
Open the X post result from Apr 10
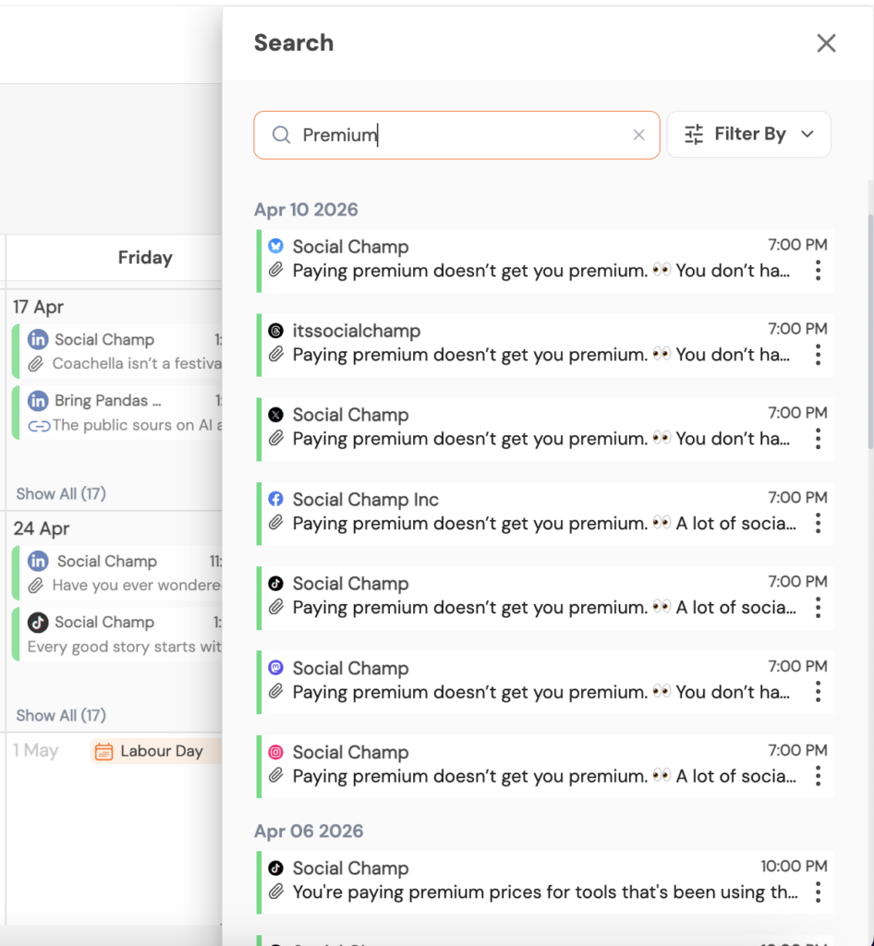point(545,429)
